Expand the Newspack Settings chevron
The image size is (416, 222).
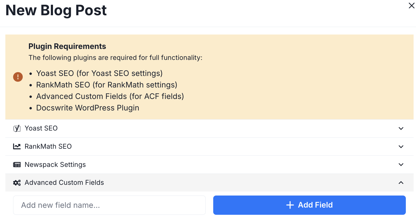(x=401, y=165)
